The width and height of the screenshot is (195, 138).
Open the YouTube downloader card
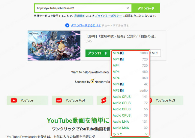(27, 100)
